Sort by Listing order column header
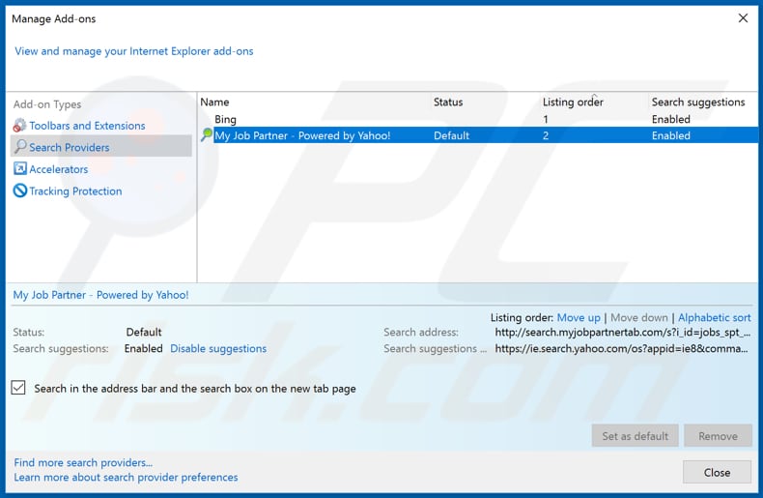 [573, 102]
